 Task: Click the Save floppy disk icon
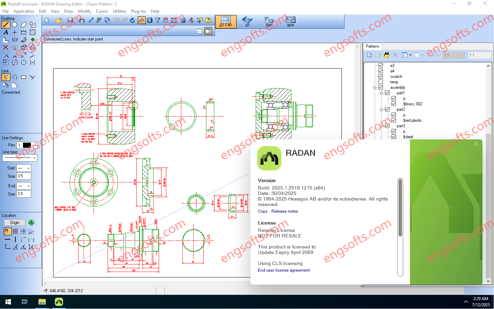click(x=70, y=21)
